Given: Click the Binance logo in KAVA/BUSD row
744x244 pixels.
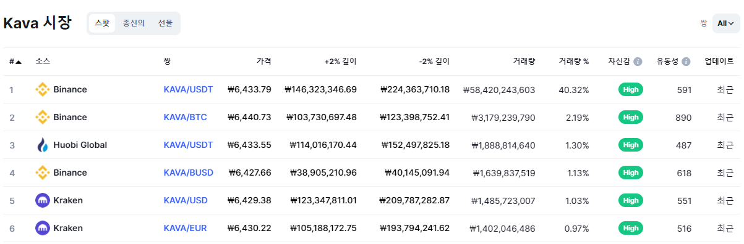Looking at the screenshot, I should (x=42, y=173).
